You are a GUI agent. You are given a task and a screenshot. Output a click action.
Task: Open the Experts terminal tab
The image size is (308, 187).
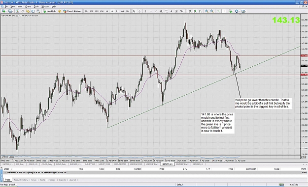click(62, 180)
